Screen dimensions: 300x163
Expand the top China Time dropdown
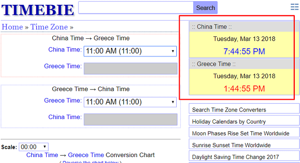tap(130, 51)
